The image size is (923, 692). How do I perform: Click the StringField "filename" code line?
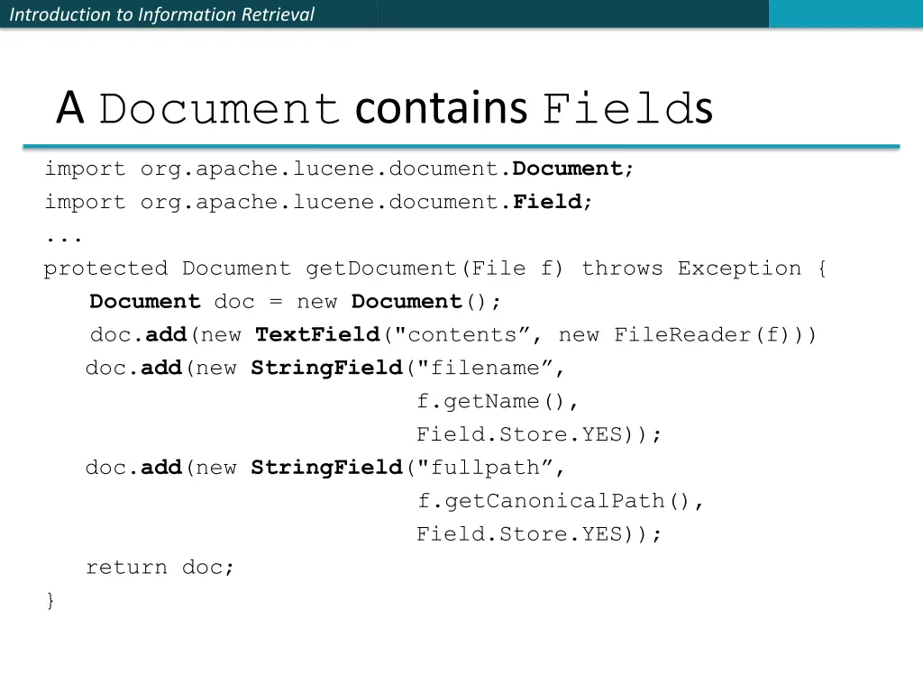pos(324,369)
